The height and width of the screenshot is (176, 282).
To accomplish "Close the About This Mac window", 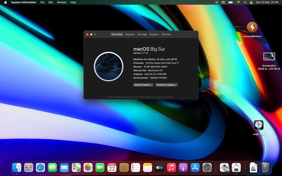I will [x=87, y=34].
